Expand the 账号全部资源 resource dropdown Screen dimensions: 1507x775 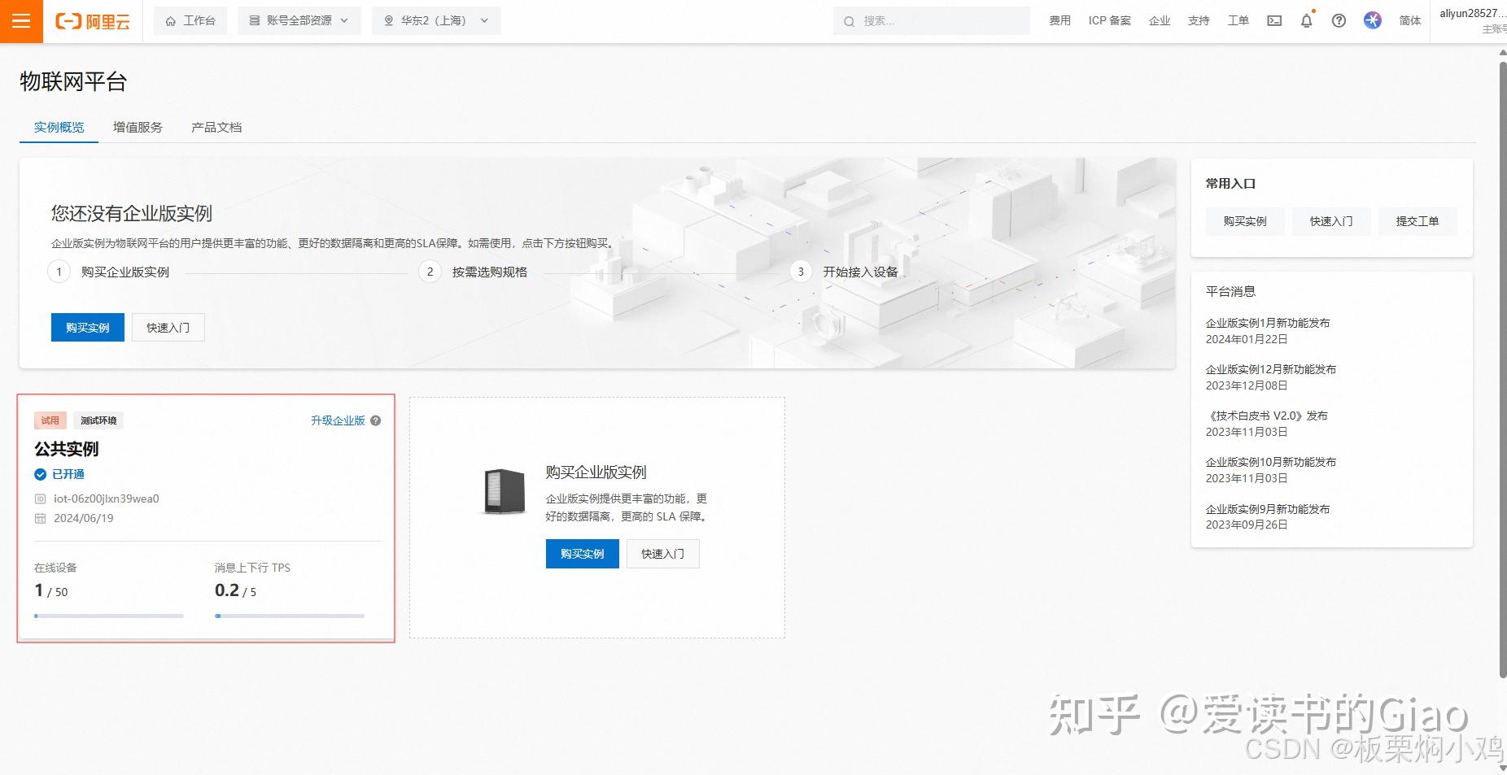[299, 21]
